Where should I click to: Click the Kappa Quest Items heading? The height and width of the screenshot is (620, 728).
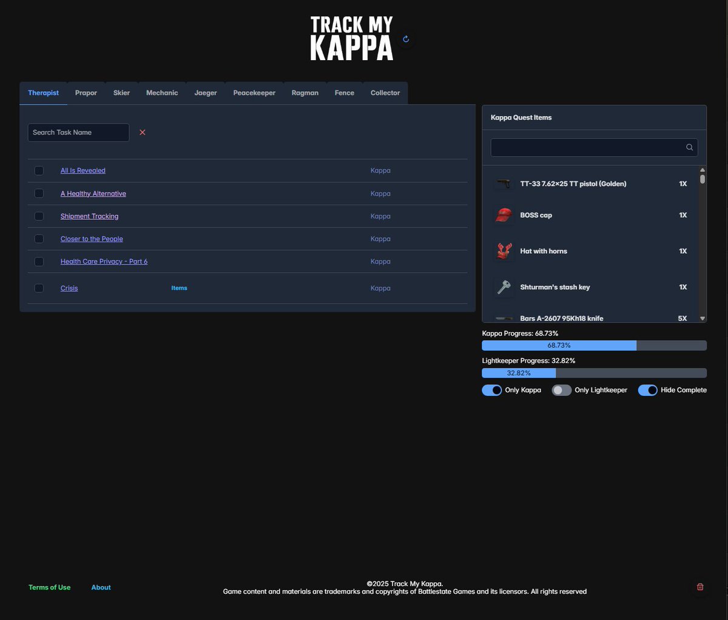coord(521,118)
